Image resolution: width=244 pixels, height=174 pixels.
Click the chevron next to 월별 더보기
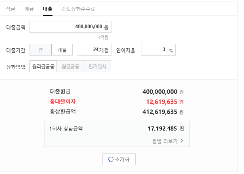182,141
